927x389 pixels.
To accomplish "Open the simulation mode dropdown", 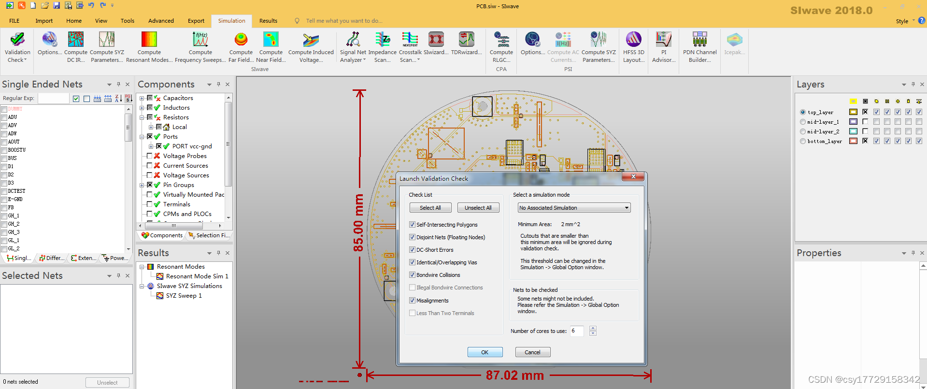I will pos(574,208).
